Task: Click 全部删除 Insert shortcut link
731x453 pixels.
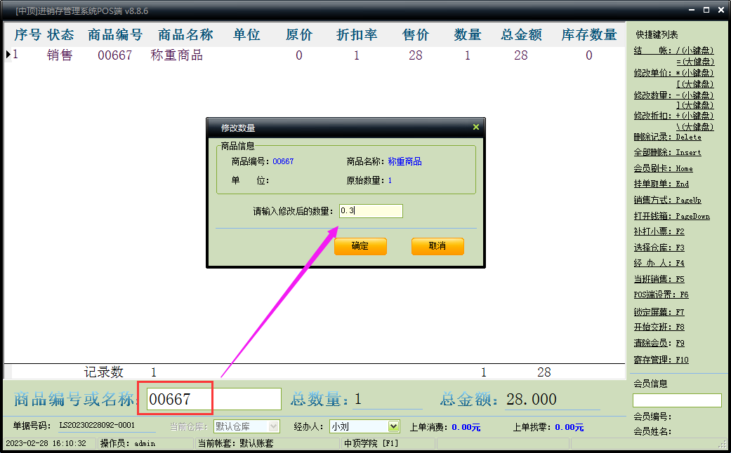Action: tap(667, 153)
